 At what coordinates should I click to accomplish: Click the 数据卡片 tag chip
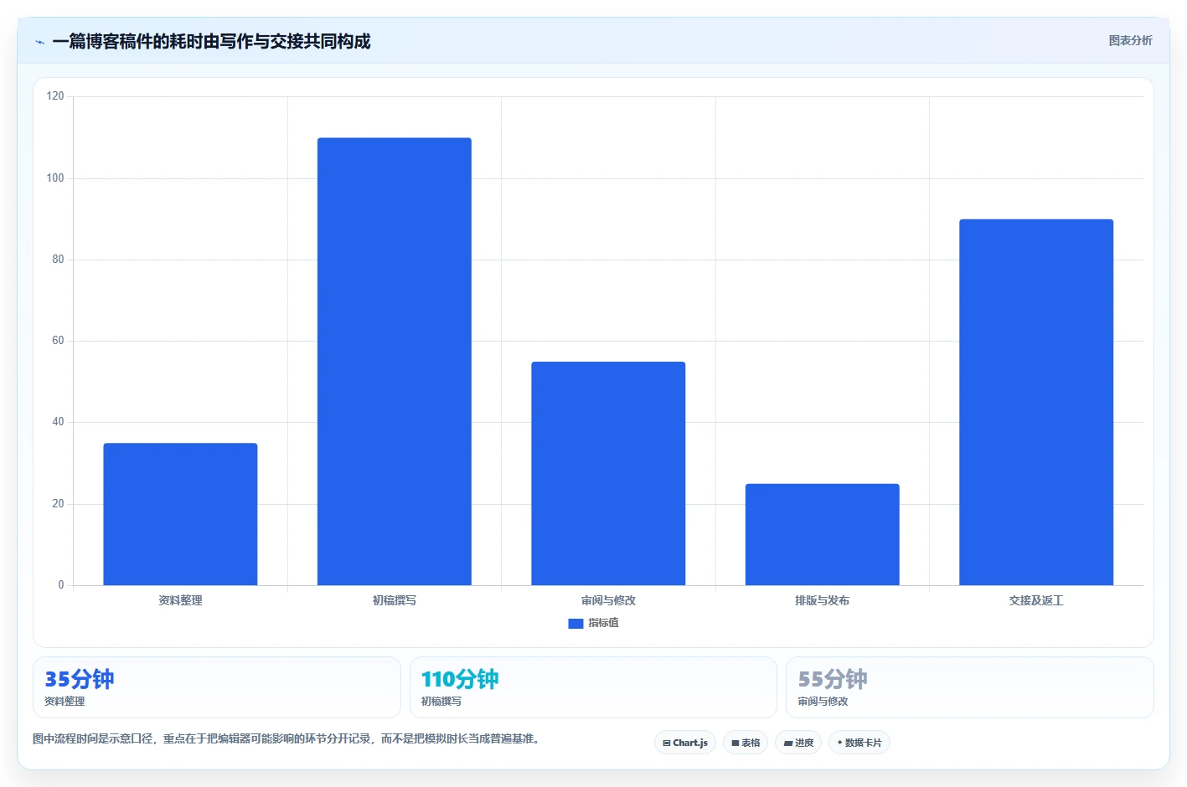click(x=859, y=743)
